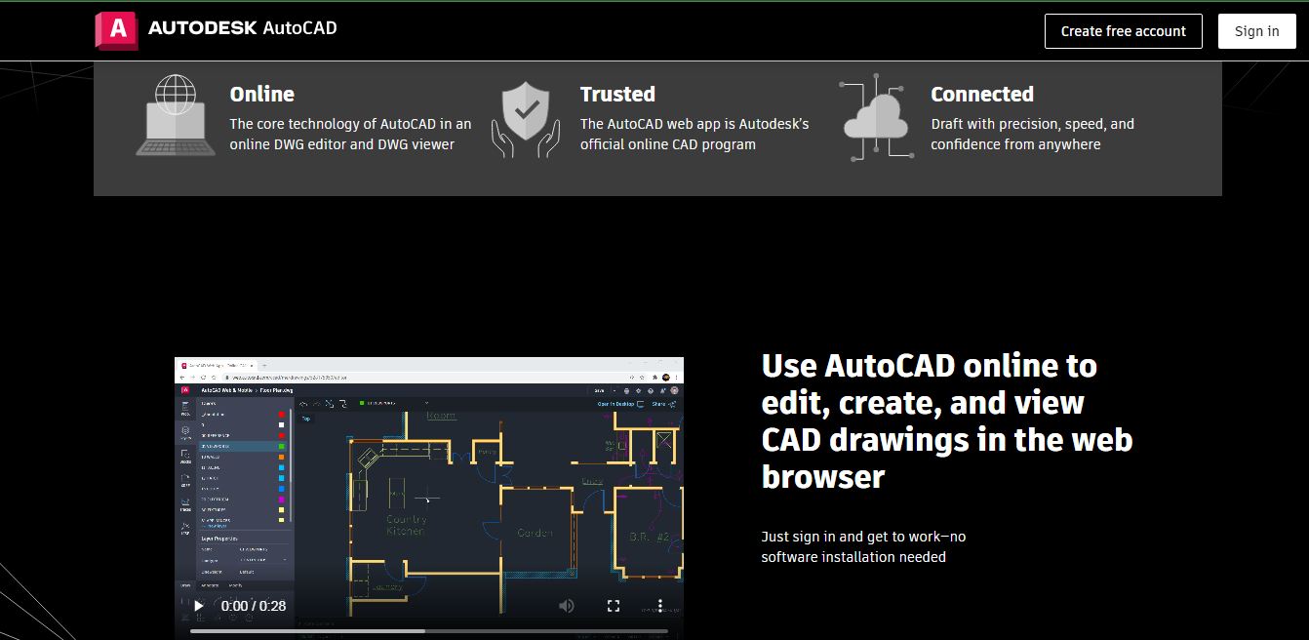Click text "The core technology of AutoCAD in an"
1309x640 pixels.
350,124
